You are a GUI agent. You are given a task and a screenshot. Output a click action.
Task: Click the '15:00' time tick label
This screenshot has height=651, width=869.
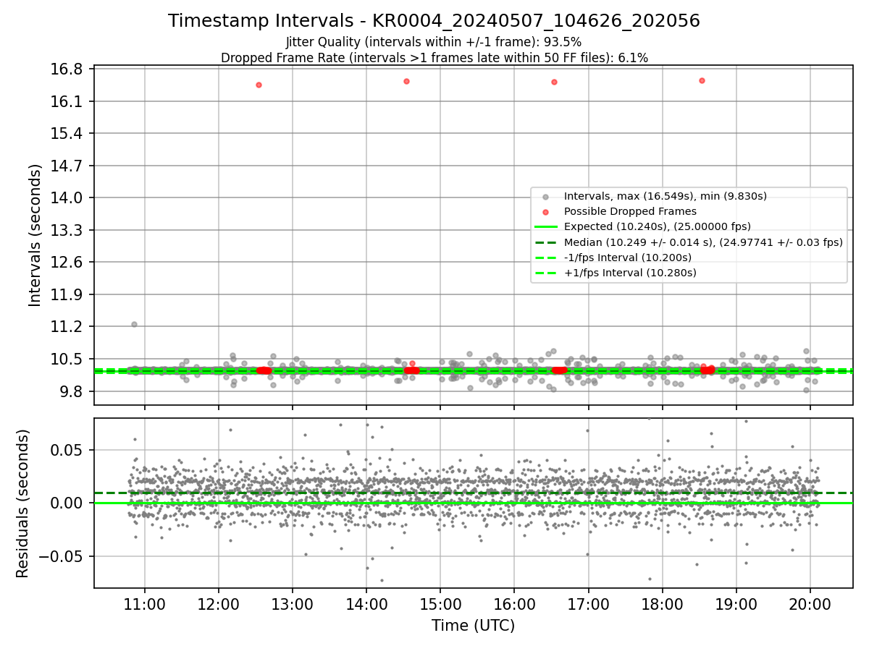pyautogui.click(x=440, y=604)
